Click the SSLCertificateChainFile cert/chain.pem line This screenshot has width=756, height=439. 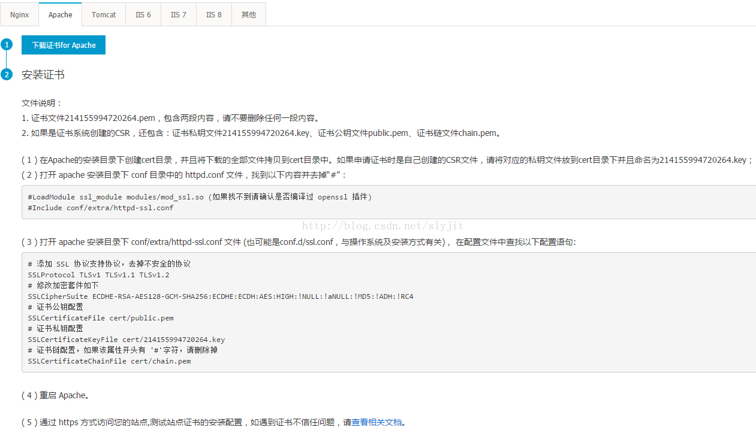pyautogui.click(x=109, y=361)
